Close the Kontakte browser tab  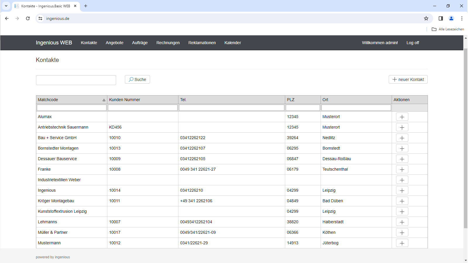click(x=75, y=6)
